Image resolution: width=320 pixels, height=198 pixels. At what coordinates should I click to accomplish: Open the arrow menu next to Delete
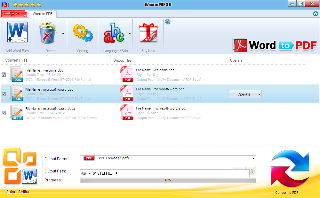pyautogui.click(x=63, y=34)
